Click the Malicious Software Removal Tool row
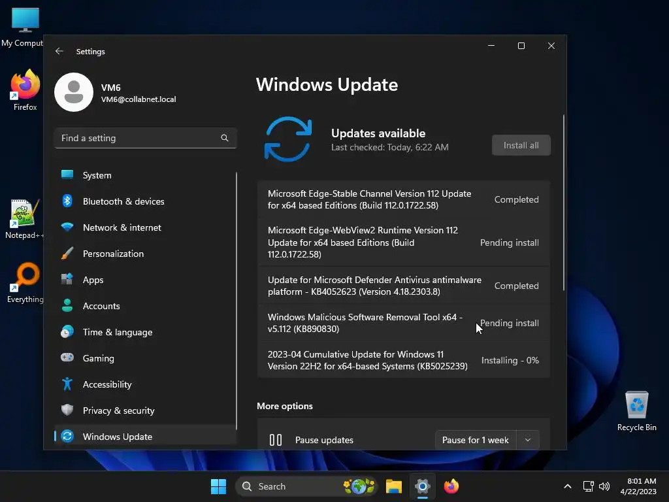Viewport: 669px width, 502px height. [403, 323]
